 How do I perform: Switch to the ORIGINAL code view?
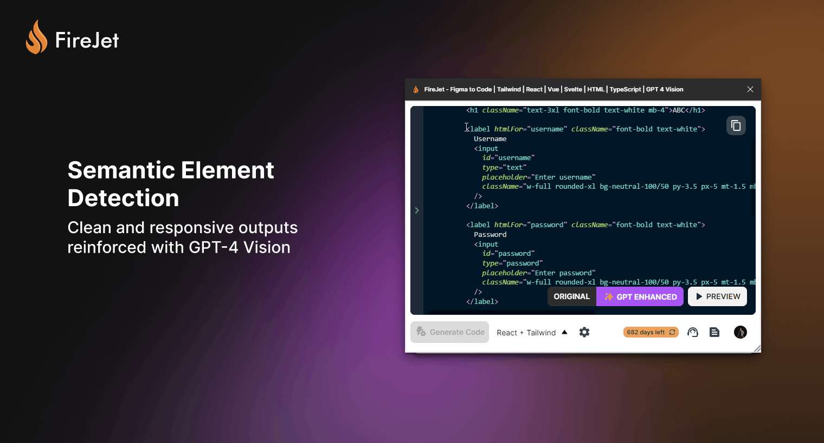point(571,296)
